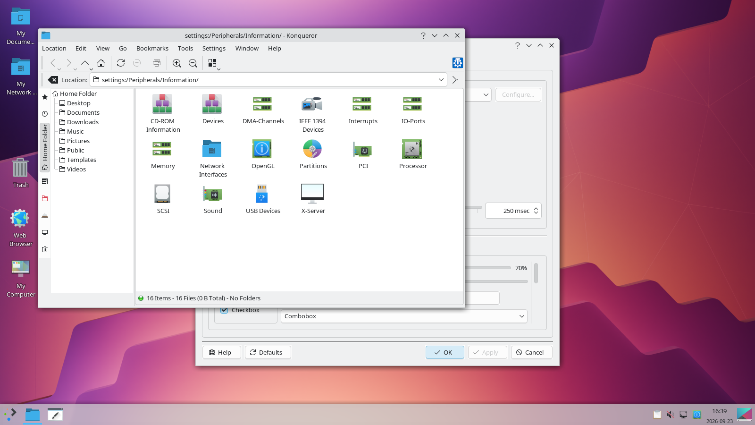Open the Bookmarks star panel in sidebar
The width and height of the screenshot is (755, 425).
[x=45, y=97]
